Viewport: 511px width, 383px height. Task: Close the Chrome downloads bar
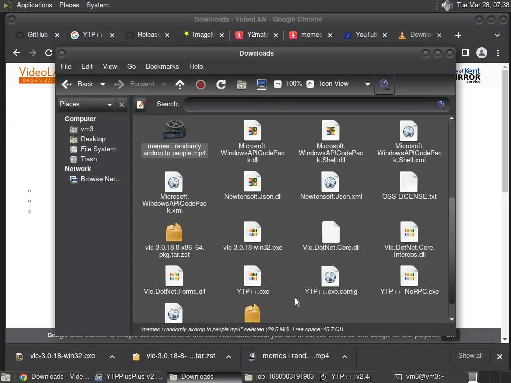(x=499, y=356)
